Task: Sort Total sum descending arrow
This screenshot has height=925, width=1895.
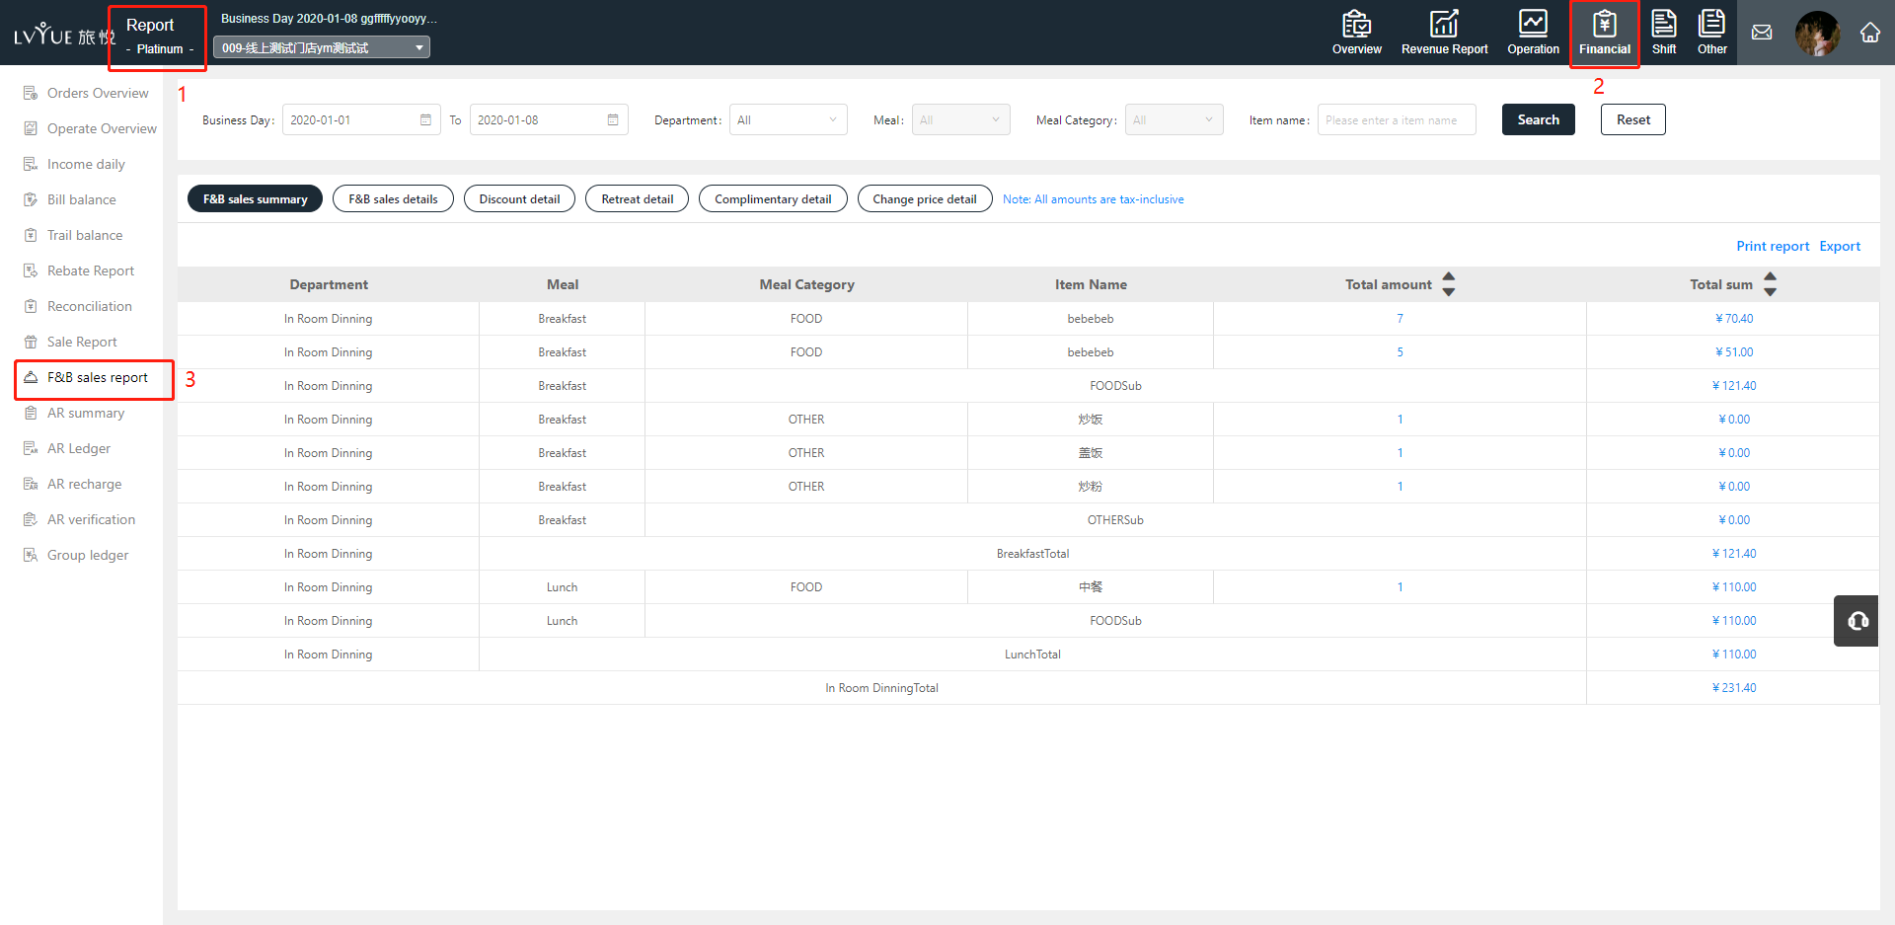Action: [1771, 291]
